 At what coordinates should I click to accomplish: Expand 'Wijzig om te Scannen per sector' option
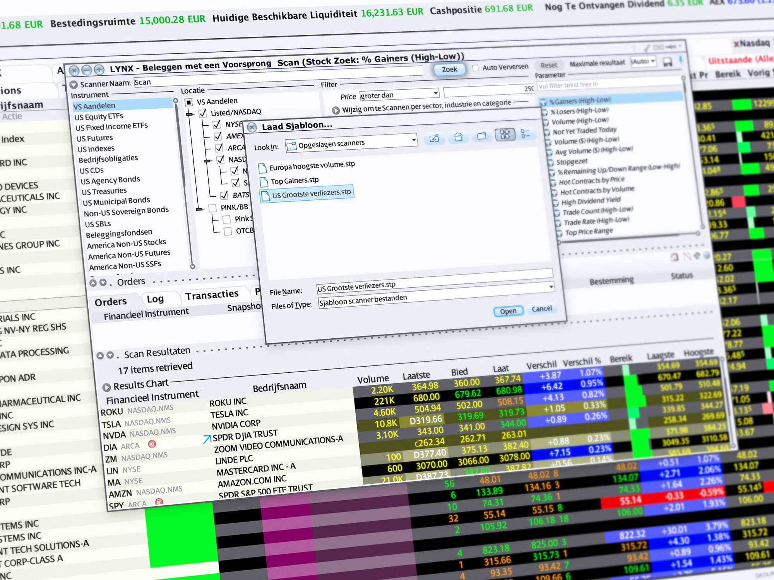tap(336, 110)
